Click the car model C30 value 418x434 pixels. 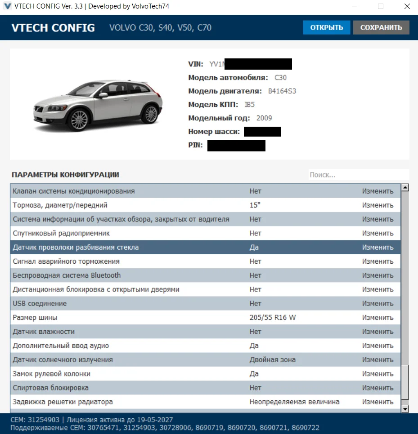click(x=280, y=77)
